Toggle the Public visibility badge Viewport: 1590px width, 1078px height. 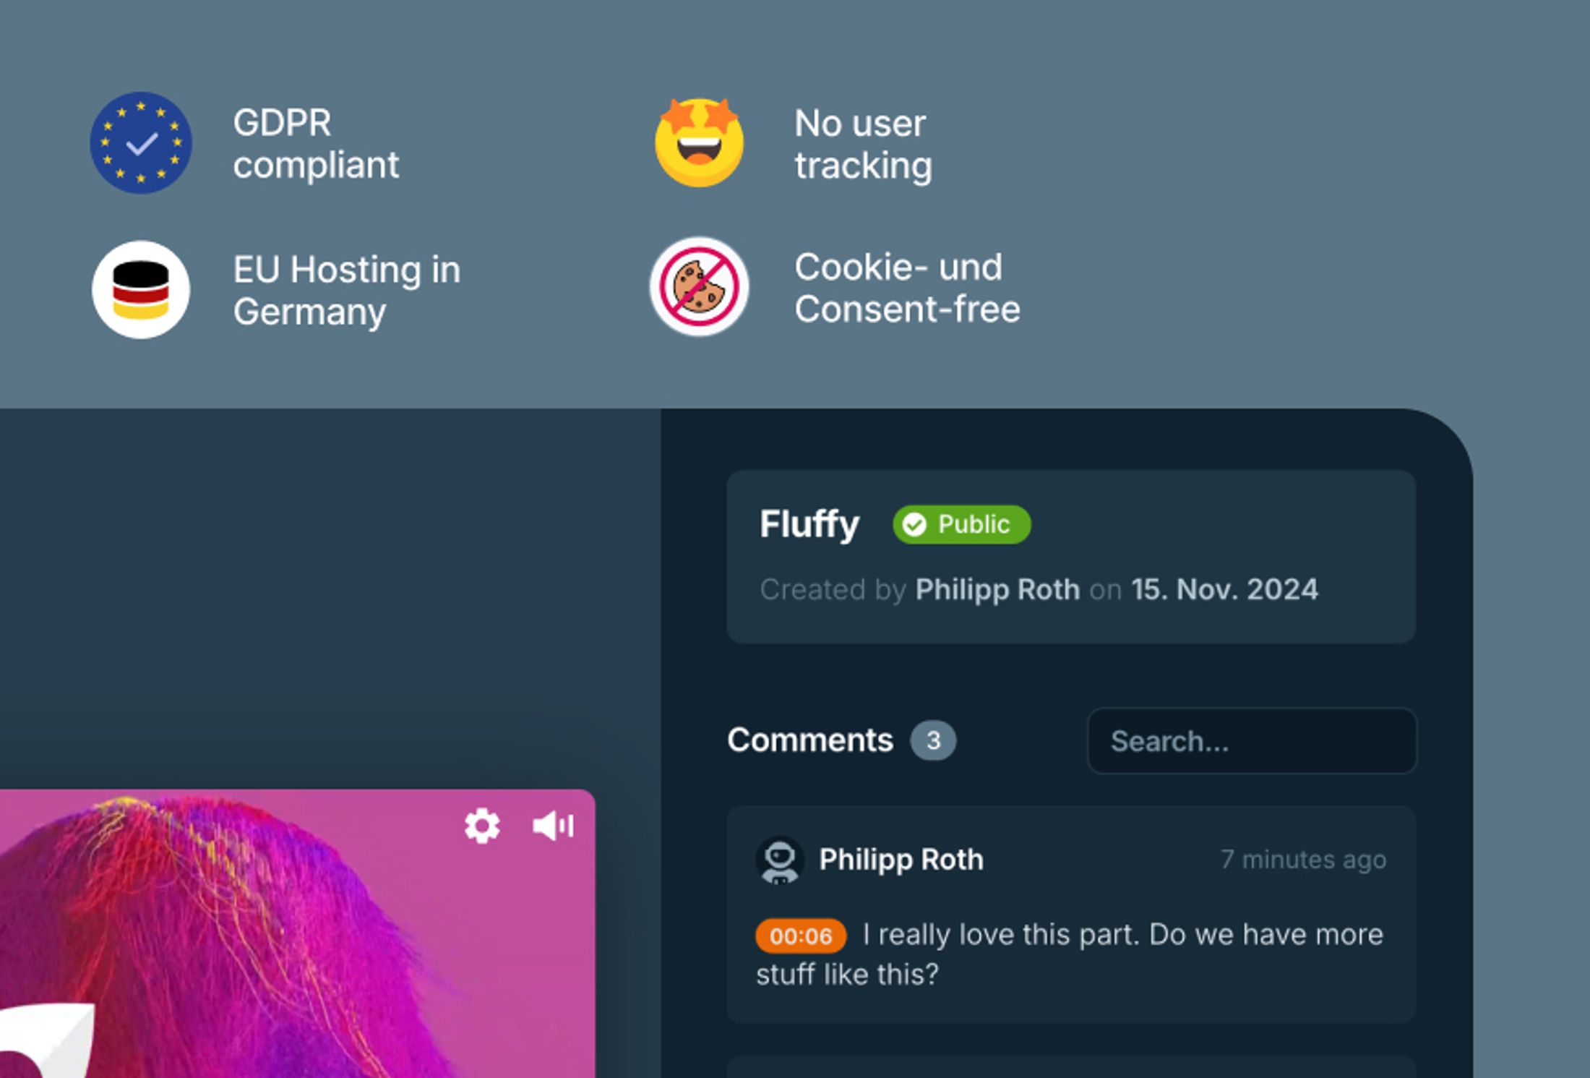(961, 525)
